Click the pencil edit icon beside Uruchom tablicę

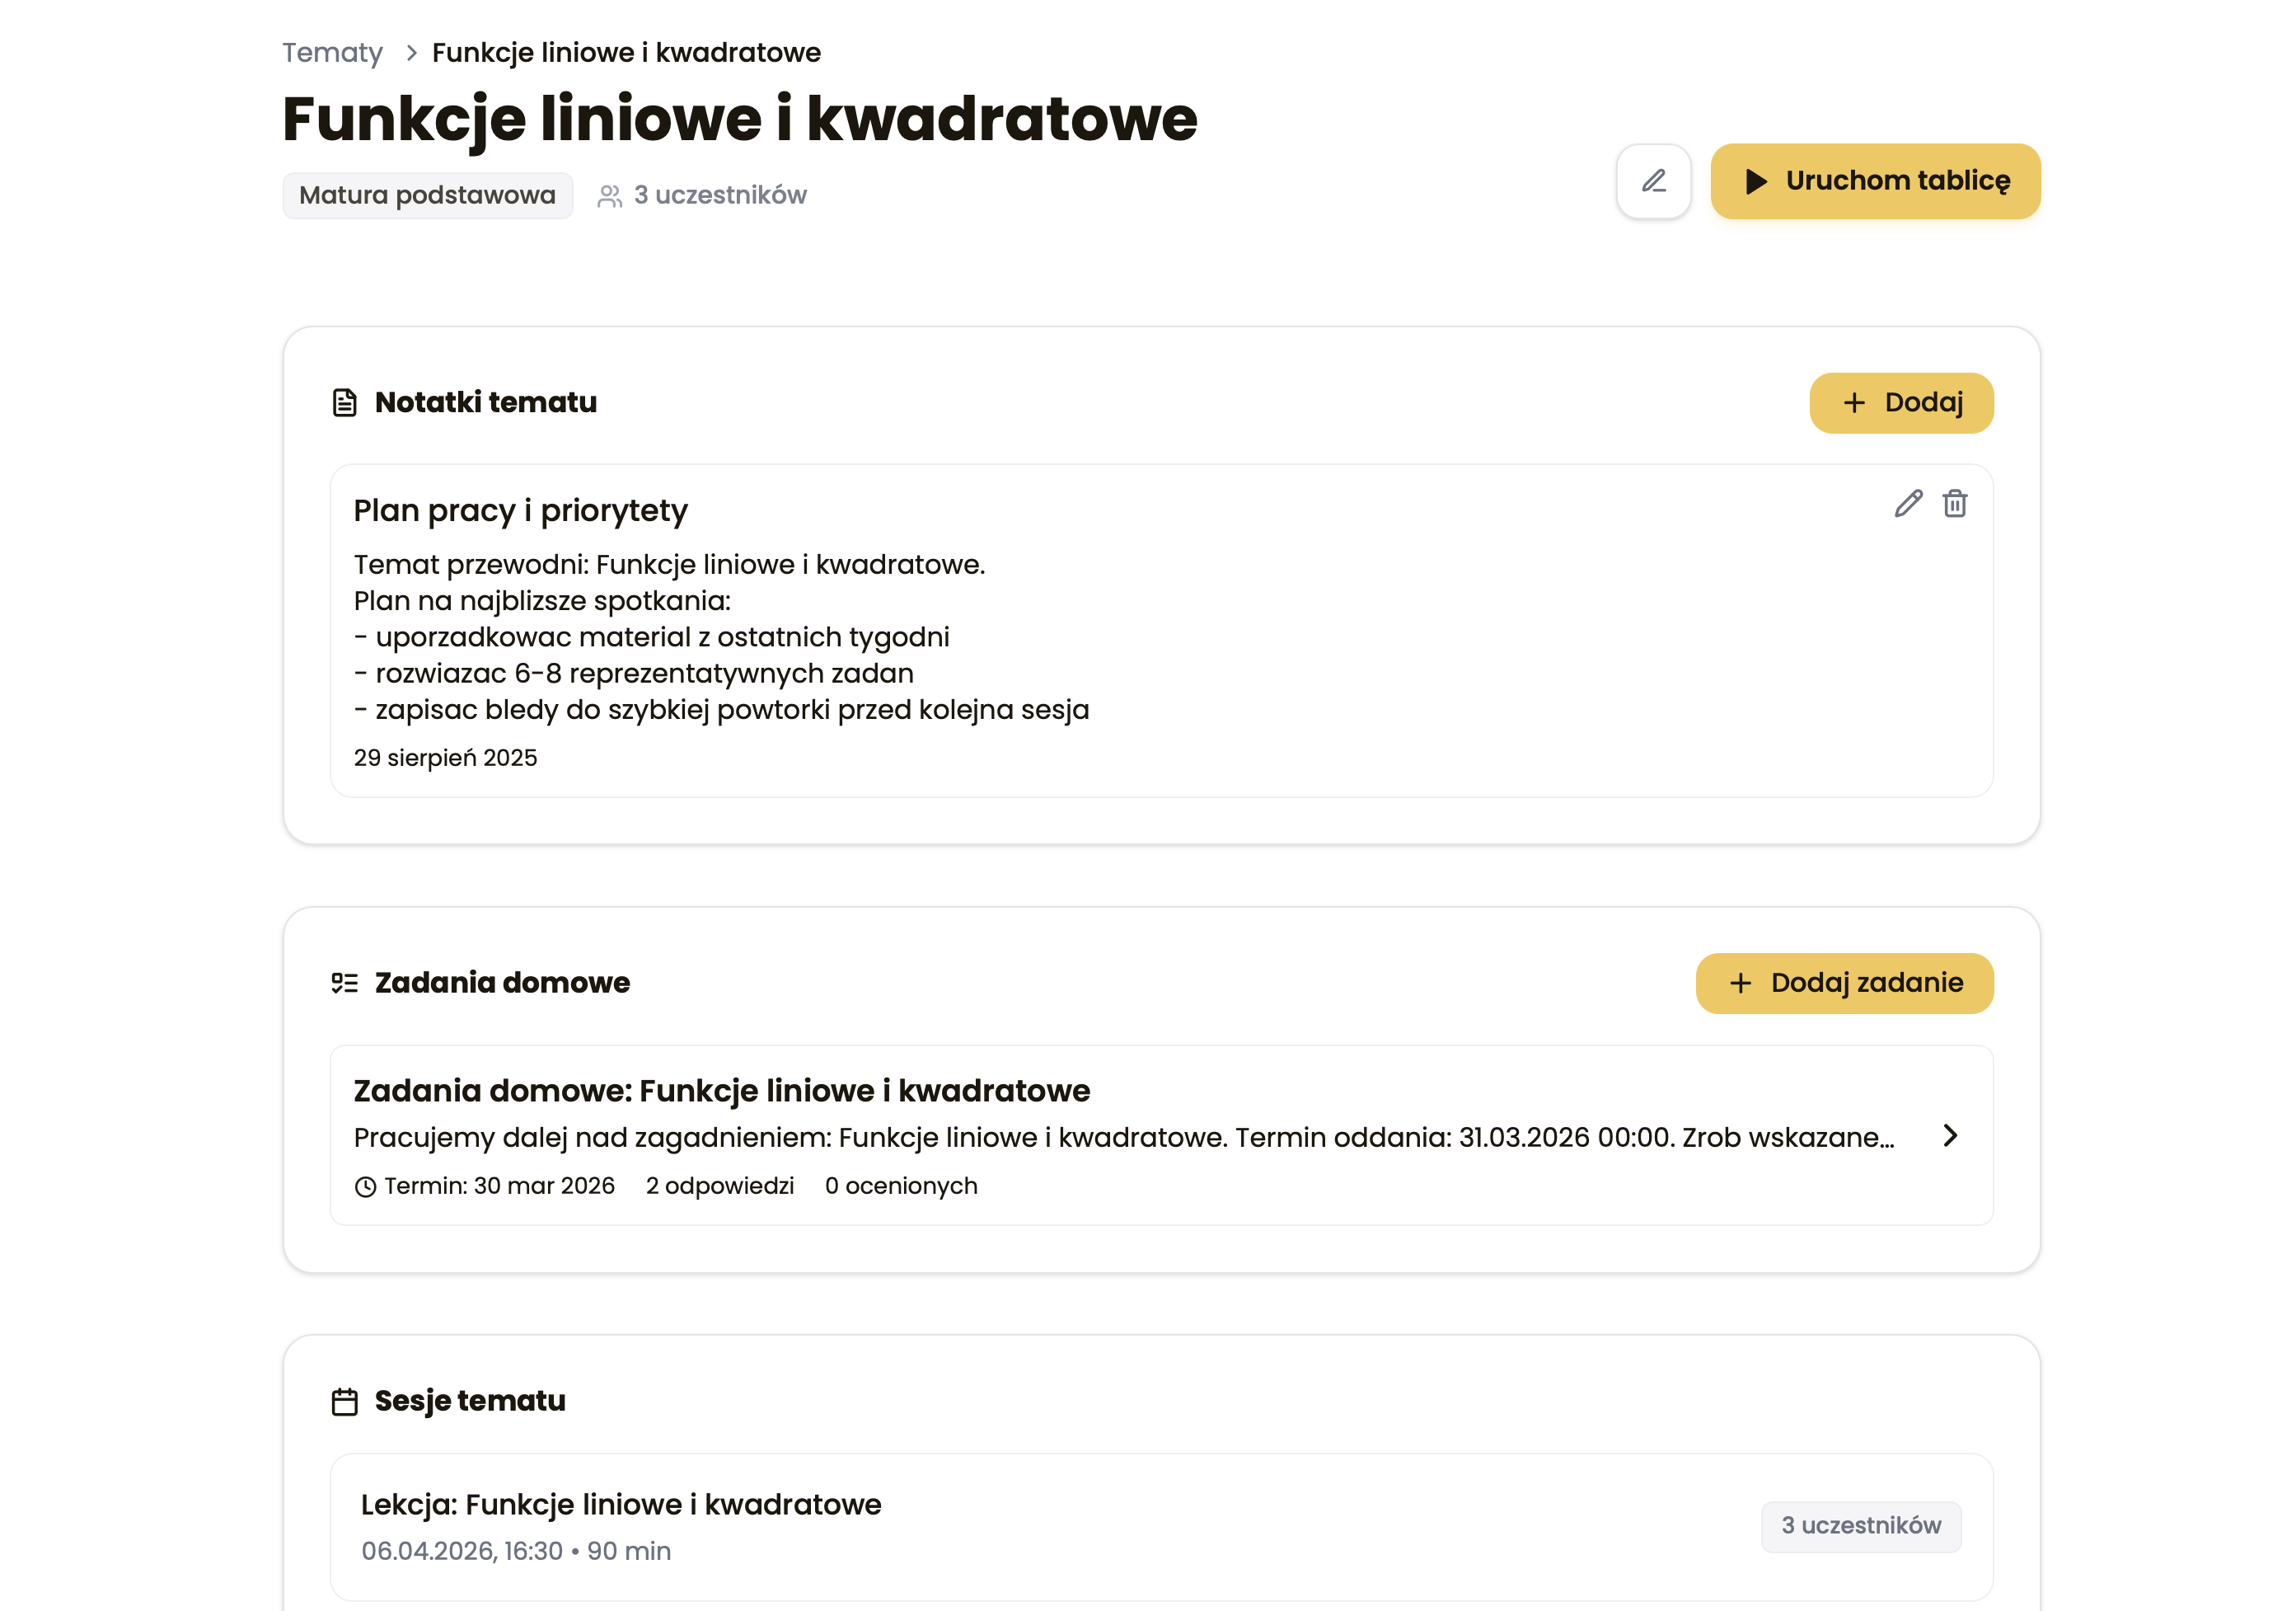pos(1652,182)
